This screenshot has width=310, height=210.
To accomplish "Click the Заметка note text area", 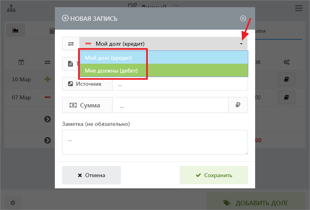I will pos(155,142).
